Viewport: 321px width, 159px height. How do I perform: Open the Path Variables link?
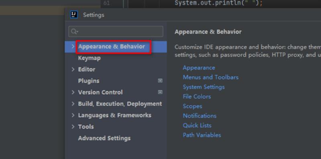pos(202,135)
